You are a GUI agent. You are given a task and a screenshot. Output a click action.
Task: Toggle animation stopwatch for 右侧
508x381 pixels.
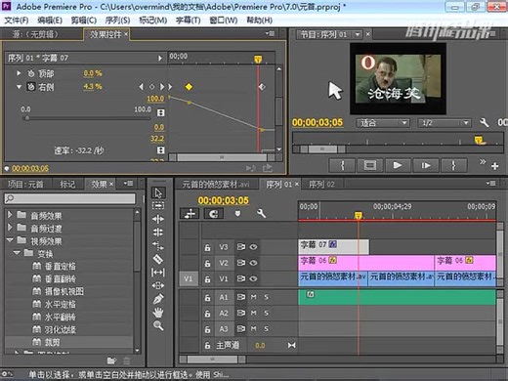coord(31,87)
